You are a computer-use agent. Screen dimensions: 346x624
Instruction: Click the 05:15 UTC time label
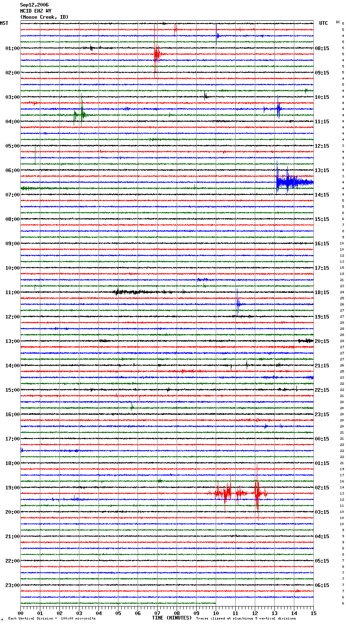tap(322, 561)
